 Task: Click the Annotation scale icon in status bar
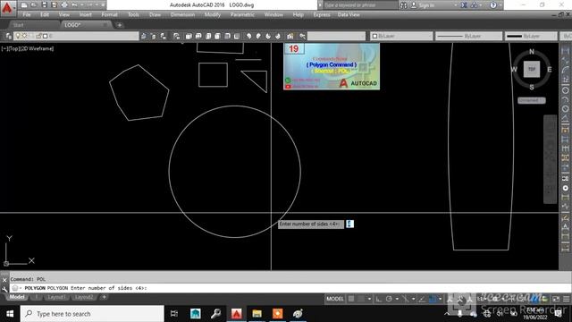pos(483,299)
